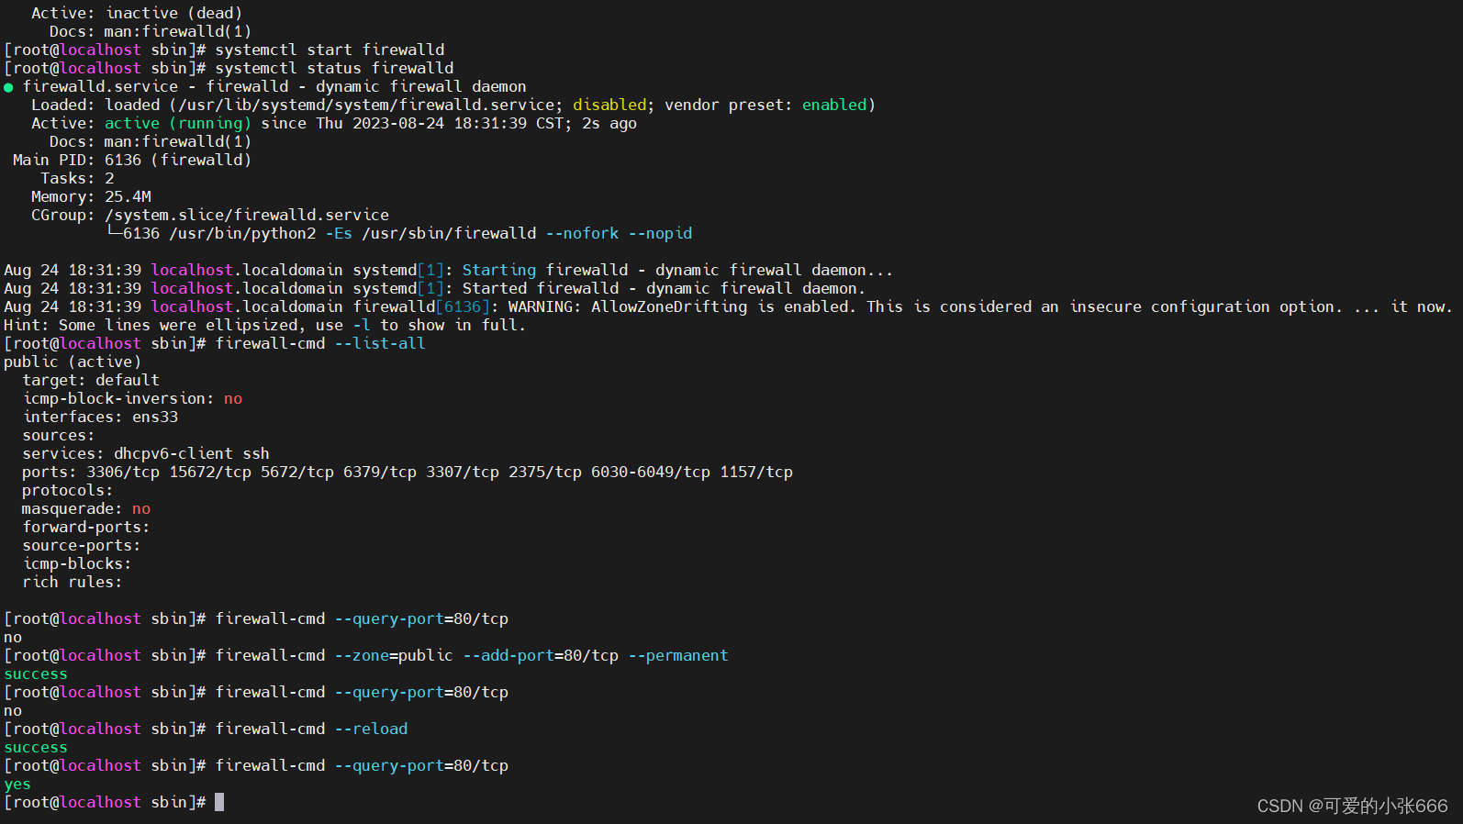Click the 'interfaces: ens33' line
Viewport: 1463px width, 824px height.
coord(100,417)
